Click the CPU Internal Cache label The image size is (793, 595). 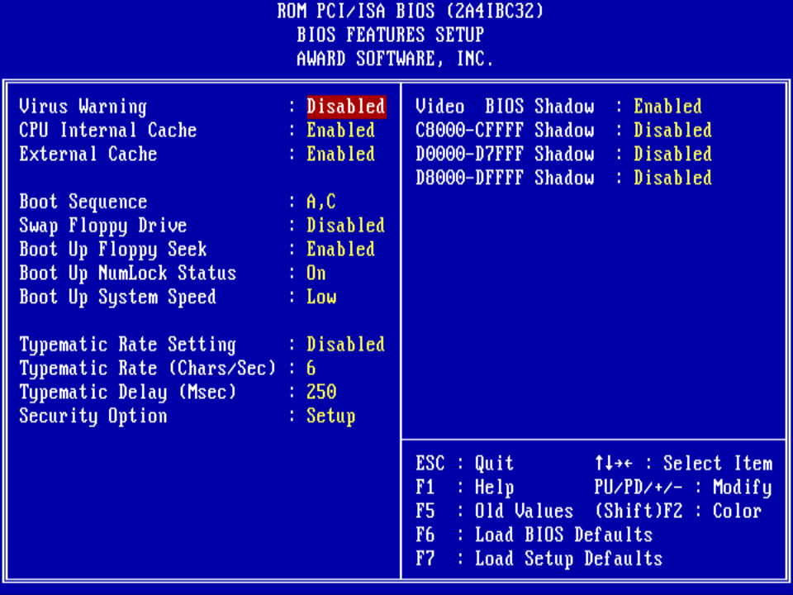coord(107,131)
